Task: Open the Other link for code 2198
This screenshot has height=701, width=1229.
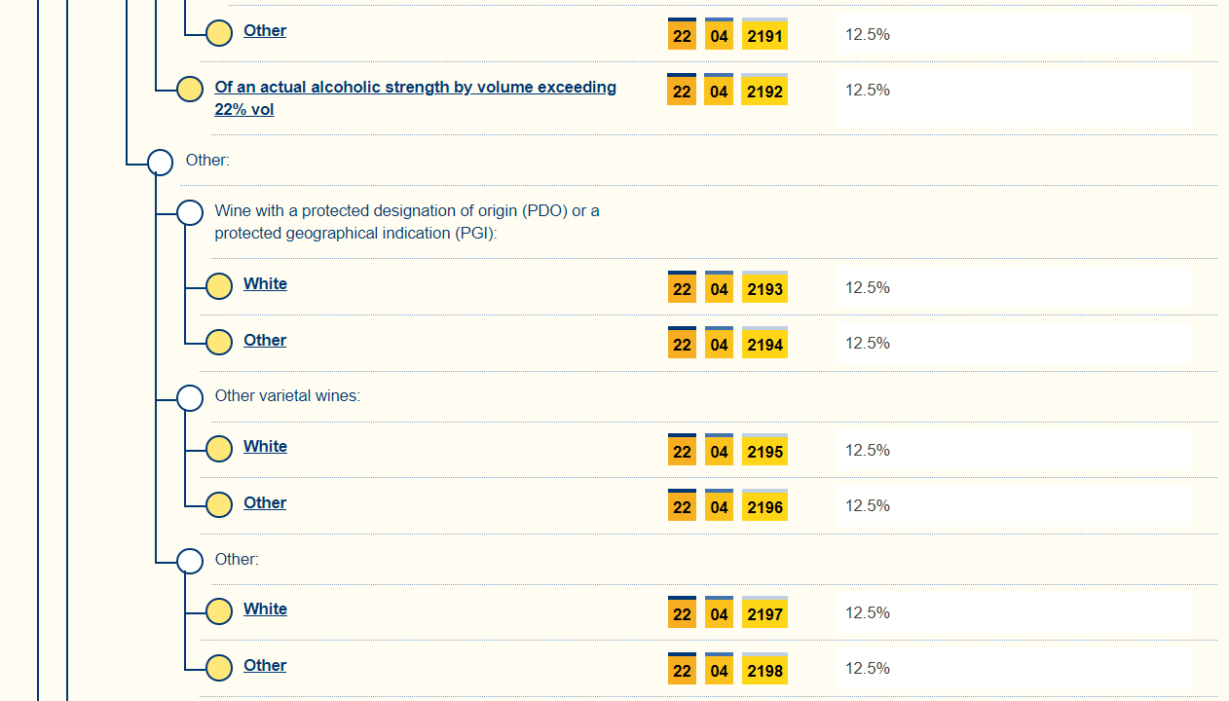Action: pos(265,665)
